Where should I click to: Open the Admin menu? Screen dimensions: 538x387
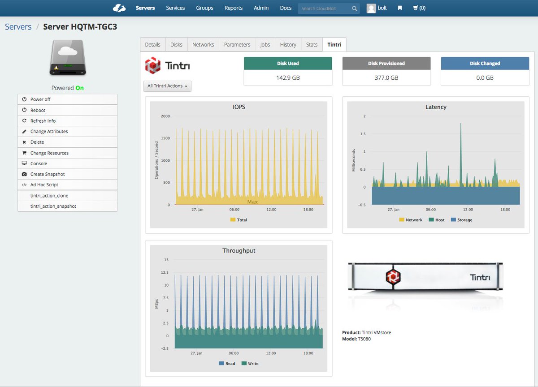pyautogui.click(x=261, y=8)
